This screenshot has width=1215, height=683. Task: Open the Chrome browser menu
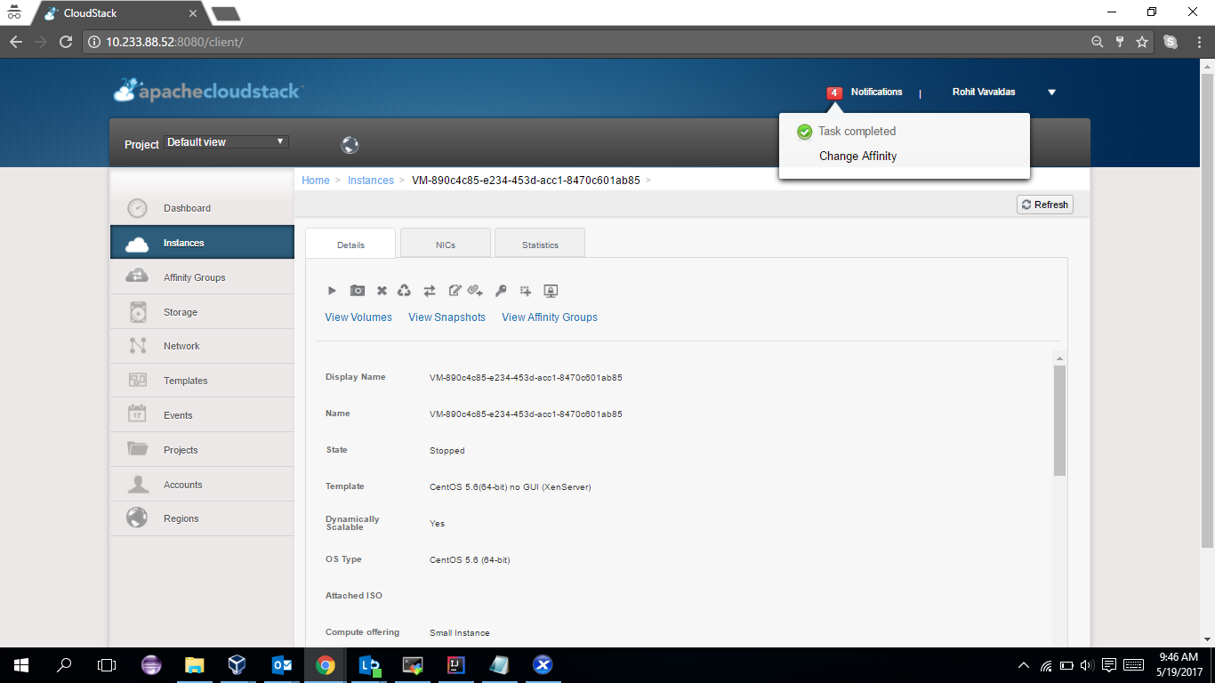[1198, 42]
